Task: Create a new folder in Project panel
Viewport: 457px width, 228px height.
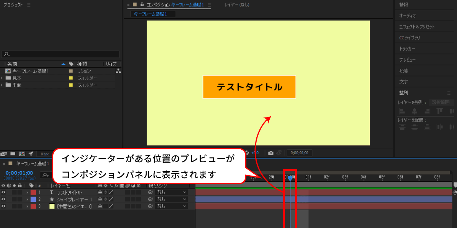Action: point(13,154)
